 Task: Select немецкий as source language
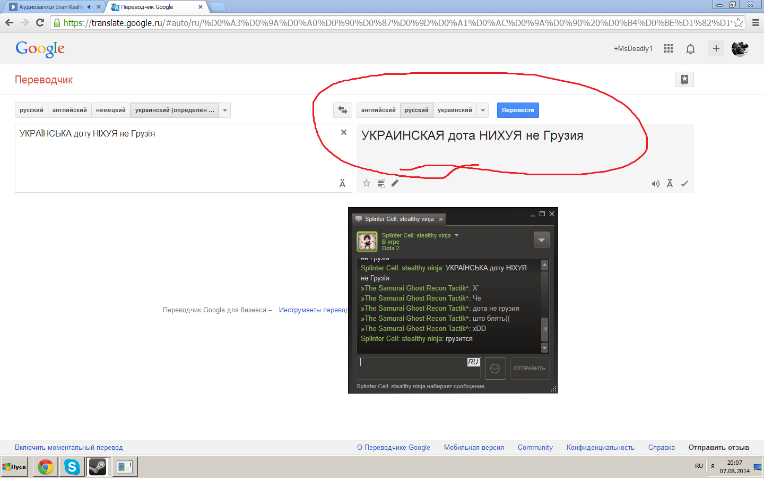111,110
